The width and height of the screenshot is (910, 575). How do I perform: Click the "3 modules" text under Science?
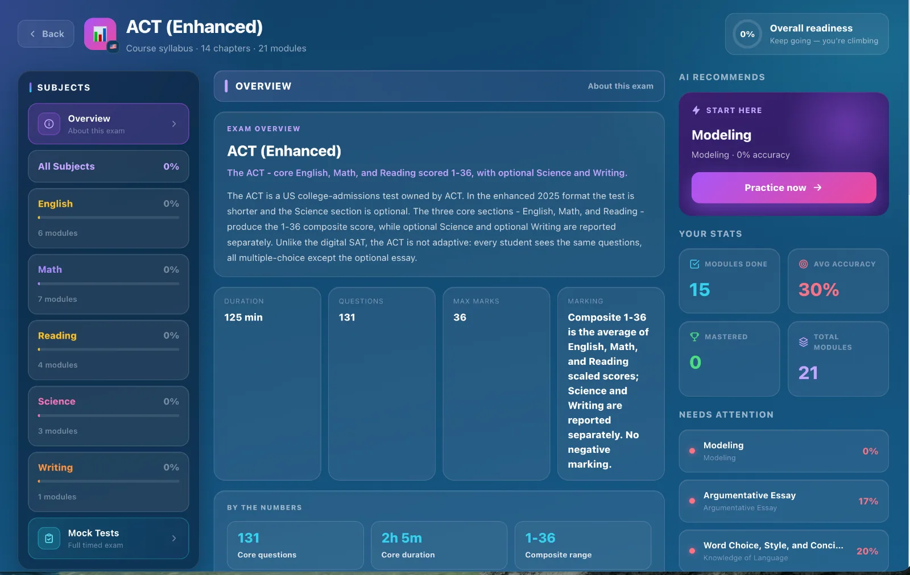[58, 431]
